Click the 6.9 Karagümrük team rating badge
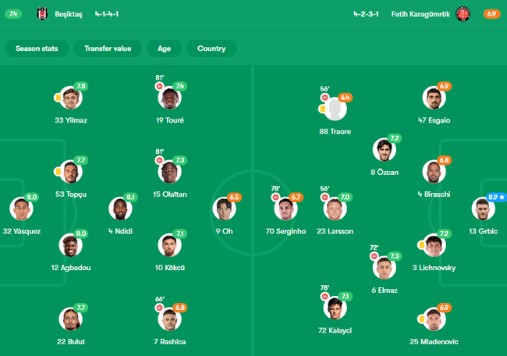This screenshot has height=356, width=507. tap(491, 14)
